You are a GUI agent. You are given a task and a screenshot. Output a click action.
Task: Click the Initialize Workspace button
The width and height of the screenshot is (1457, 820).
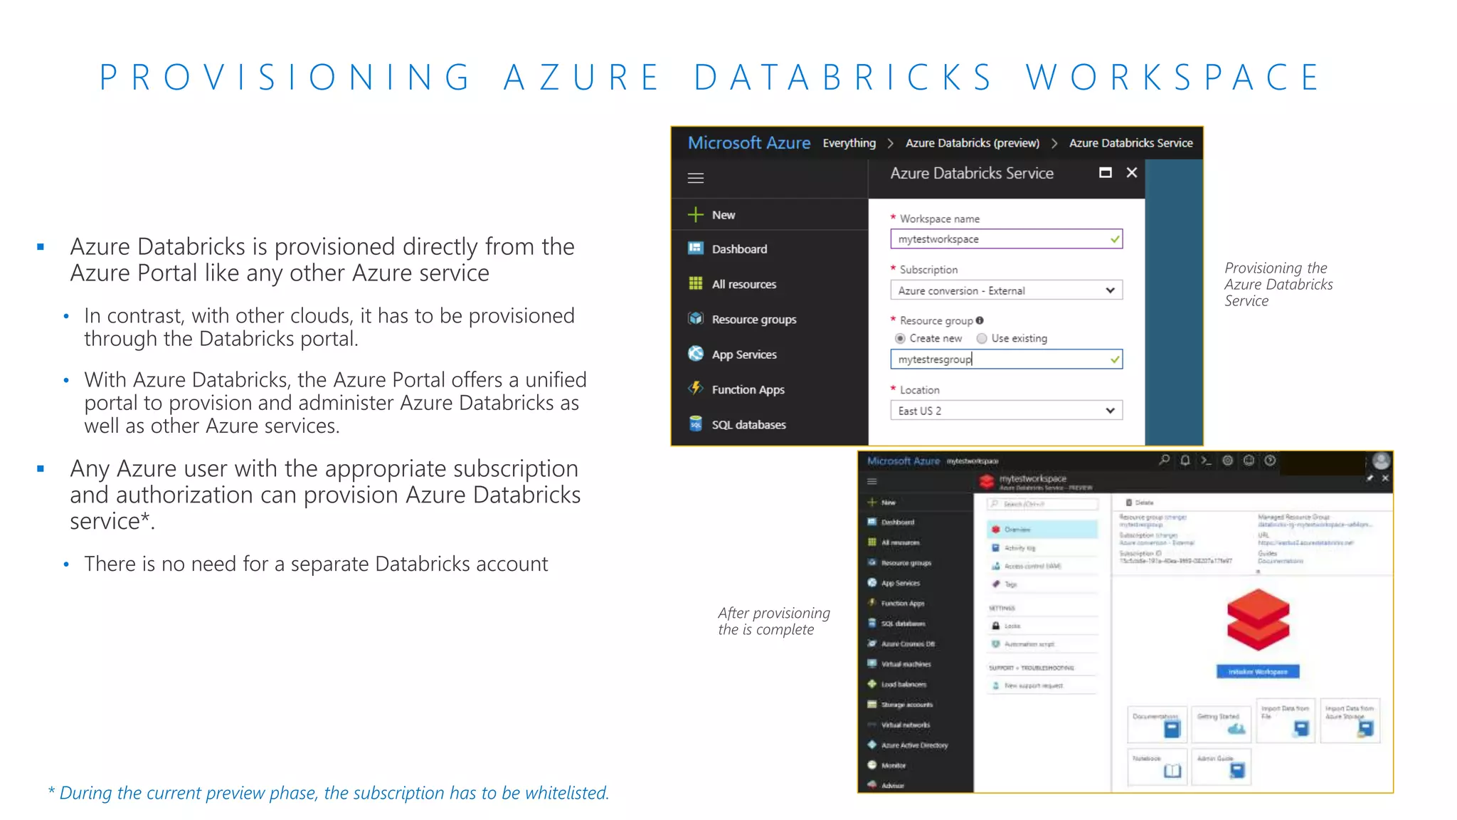(1257, 671)
